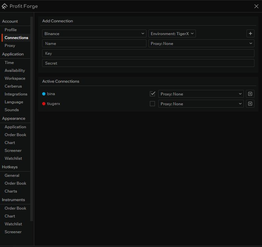Click the Appearance section header
The image size is (262, 247).
pos(14,118)
